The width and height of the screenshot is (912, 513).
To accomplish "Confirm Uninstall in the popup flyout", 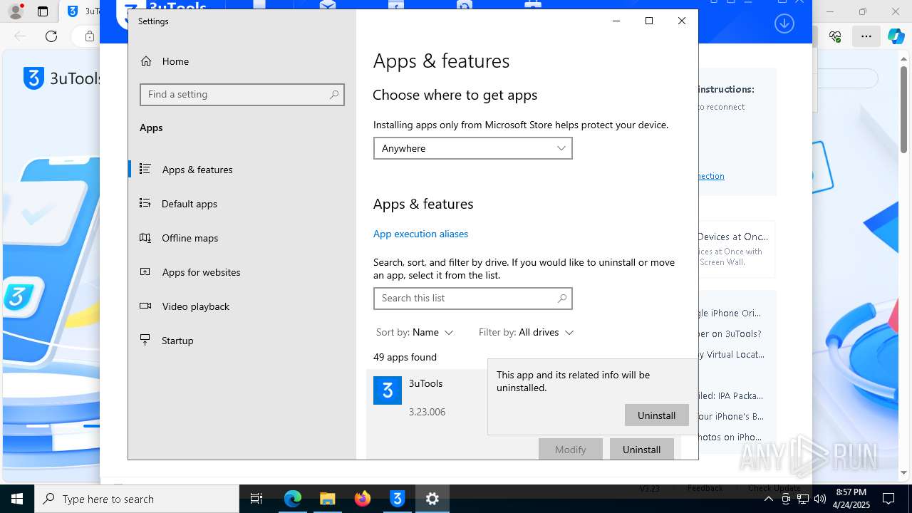I will [656, 415].
